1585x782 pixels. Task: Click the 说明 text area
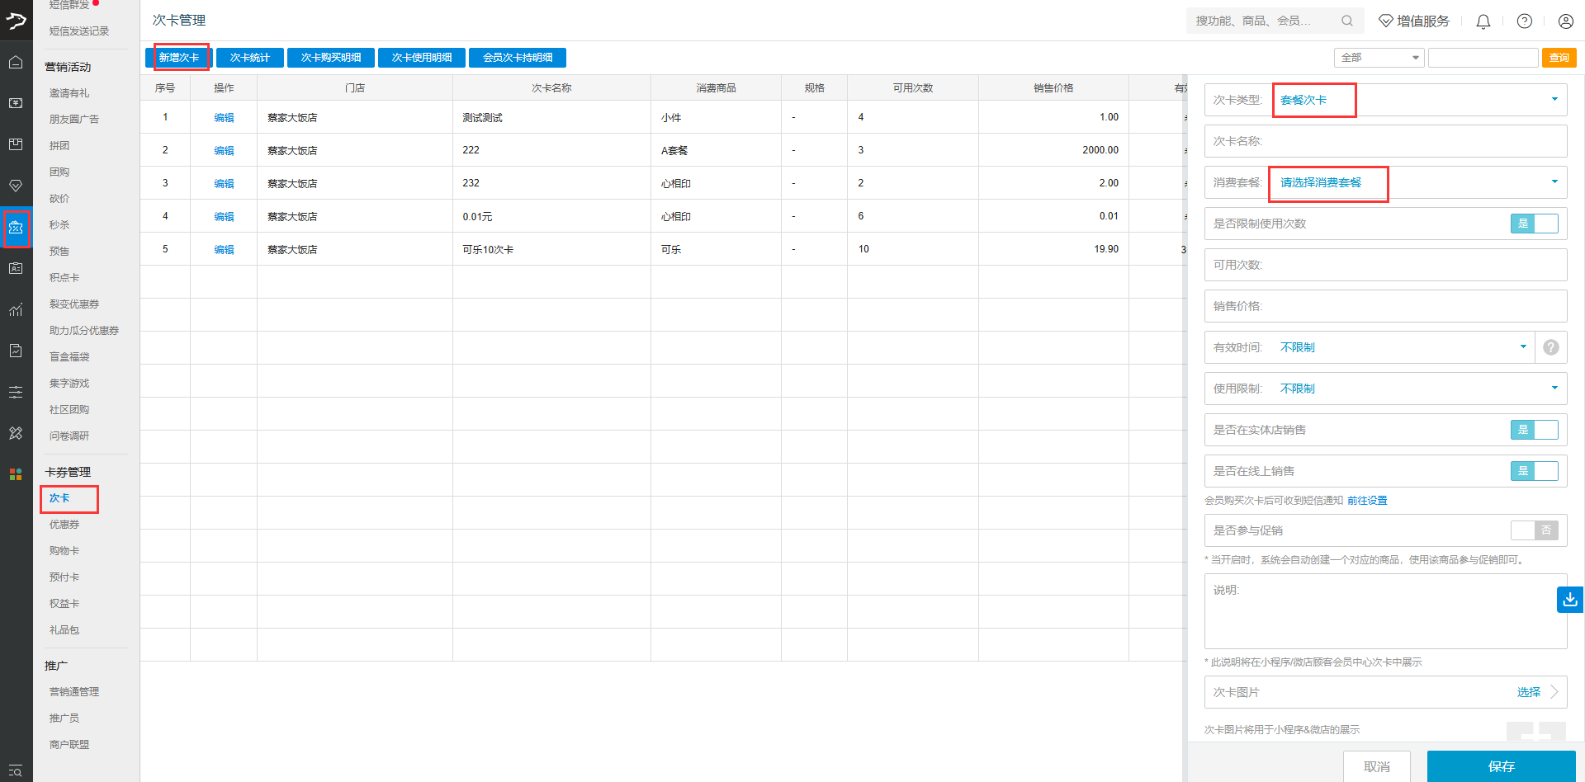[x=1385, y=611]
